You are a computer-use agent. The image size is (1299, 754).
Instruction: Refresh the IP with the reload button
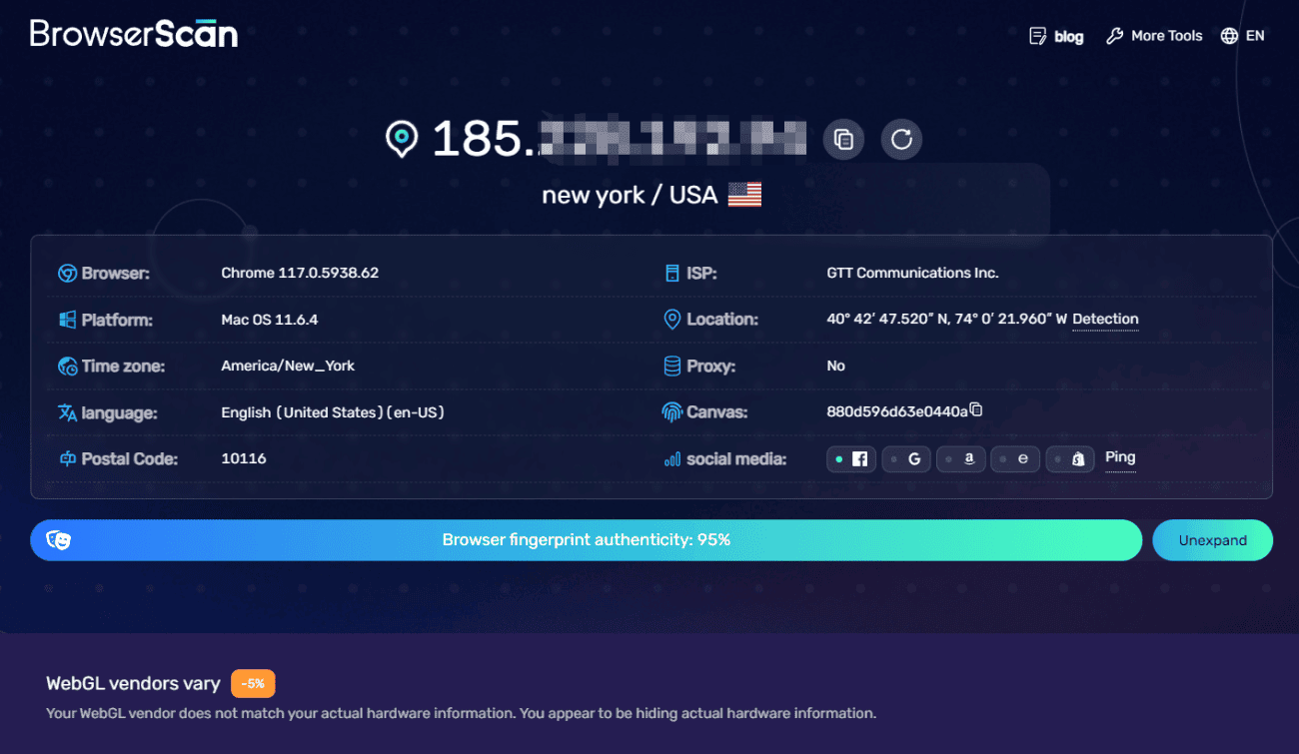pos(901,139)
